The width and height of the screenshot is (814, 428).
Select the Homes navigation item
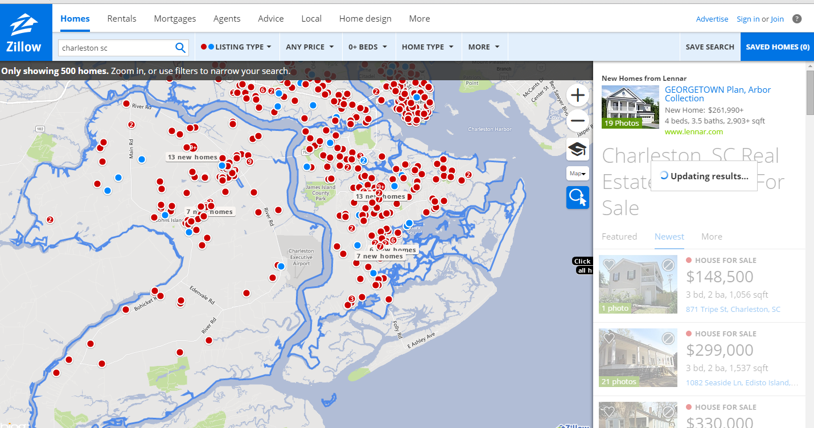click(75, 19)
